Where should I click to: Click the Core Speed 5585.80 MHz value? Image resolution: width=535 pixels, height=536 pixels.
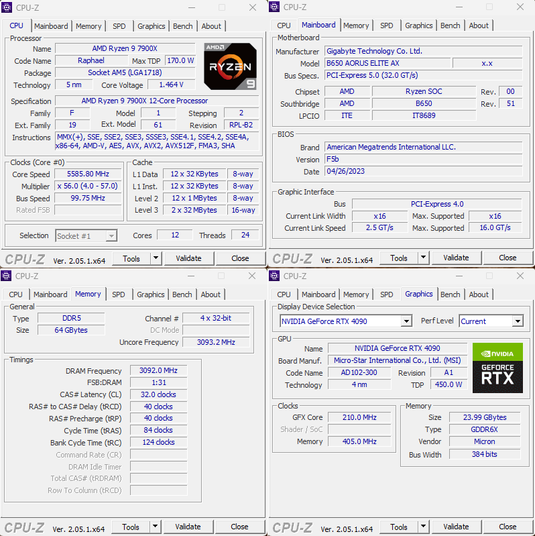(88, 174)
